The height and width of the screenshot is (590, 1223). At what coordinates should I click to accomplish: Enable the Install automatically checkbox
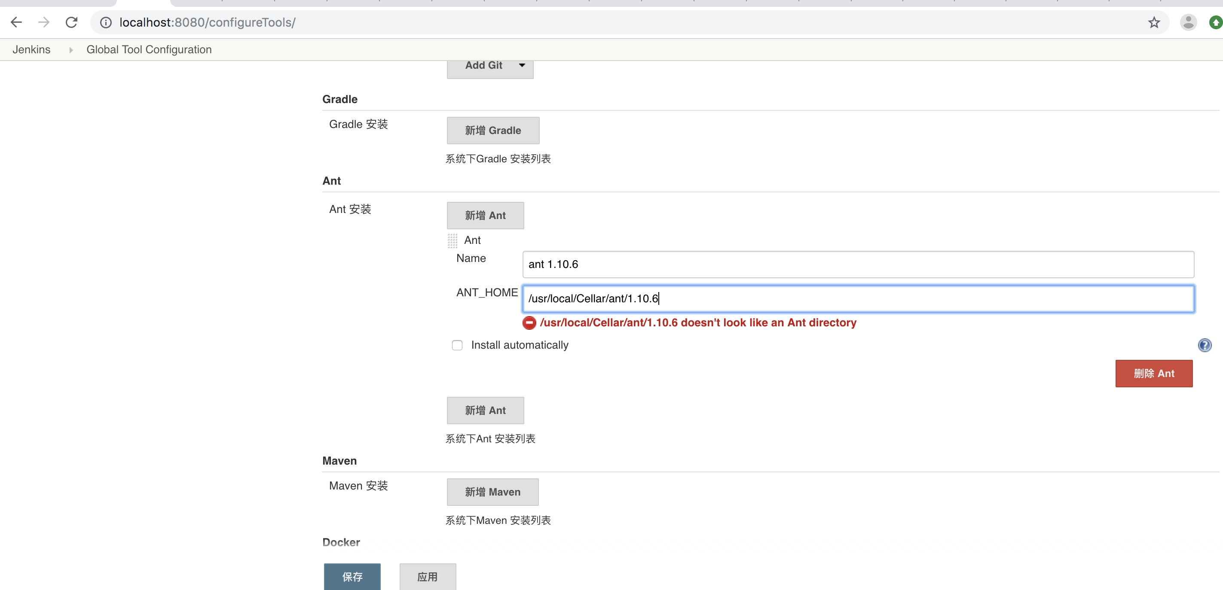(x=457, y=345)
